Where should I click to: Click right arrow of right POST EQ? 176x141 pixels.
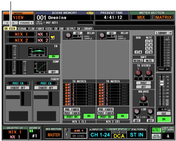pos(56,83)
